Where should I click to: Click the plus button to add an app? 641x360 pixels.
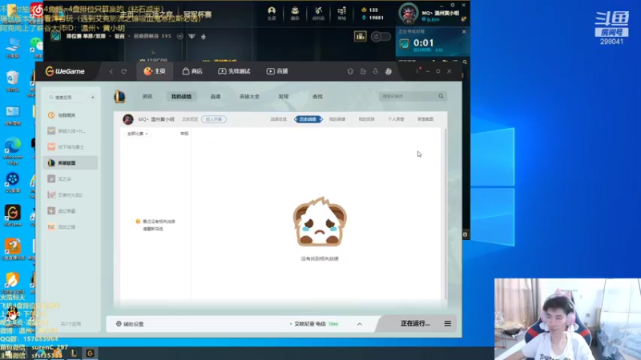(x=93, y=98)
